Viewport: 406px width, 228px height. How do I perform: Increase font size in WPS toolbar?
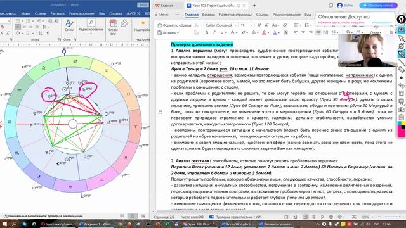pyautogui.click(x=259, y=25)
